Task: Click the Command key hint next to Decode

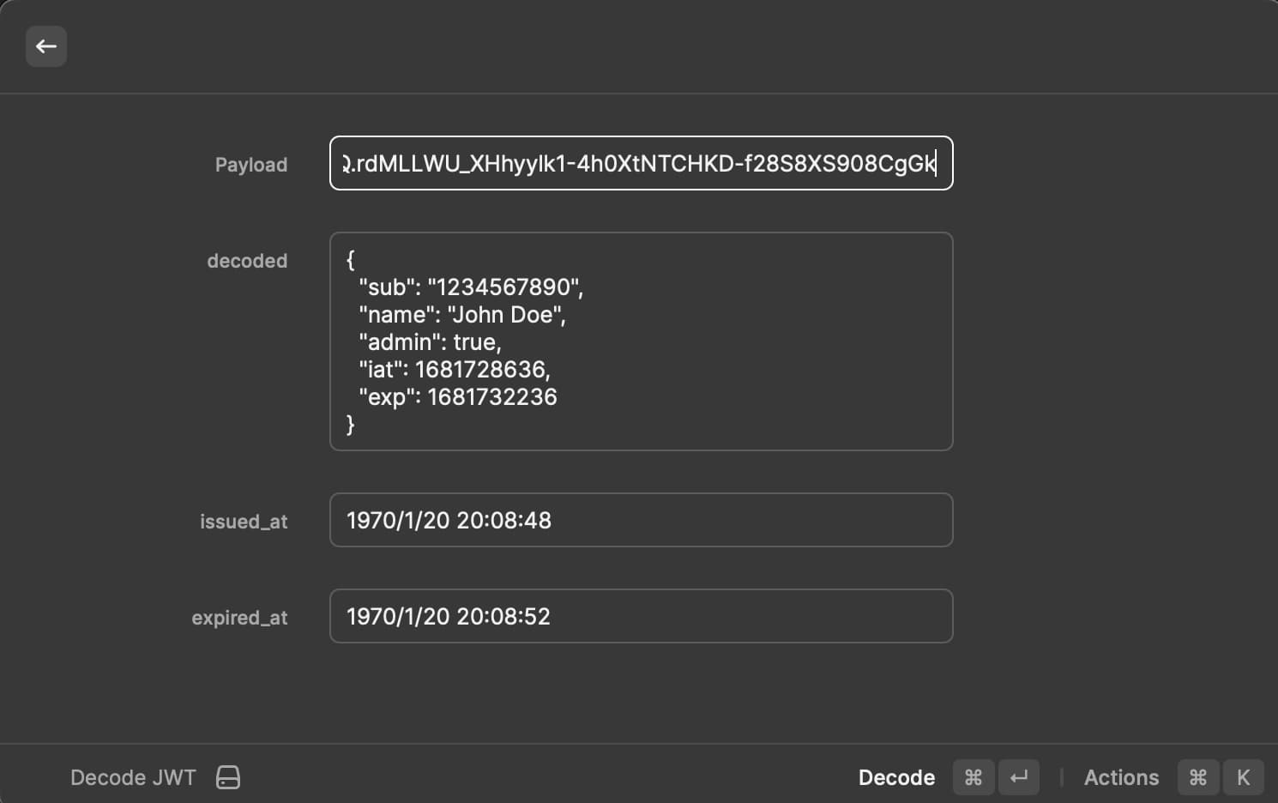Action: pyautogui.click(x=974, y=777)
